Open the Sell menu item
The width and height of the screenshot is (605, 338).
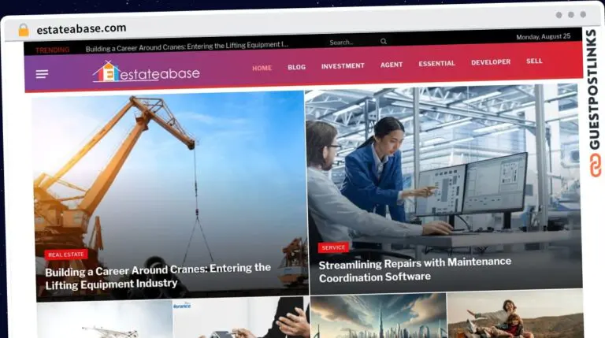[534, 61]
